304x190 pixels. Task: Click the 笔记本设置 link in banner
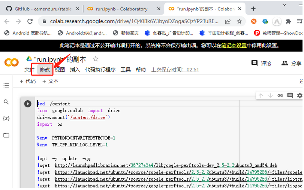pos(234,46)
